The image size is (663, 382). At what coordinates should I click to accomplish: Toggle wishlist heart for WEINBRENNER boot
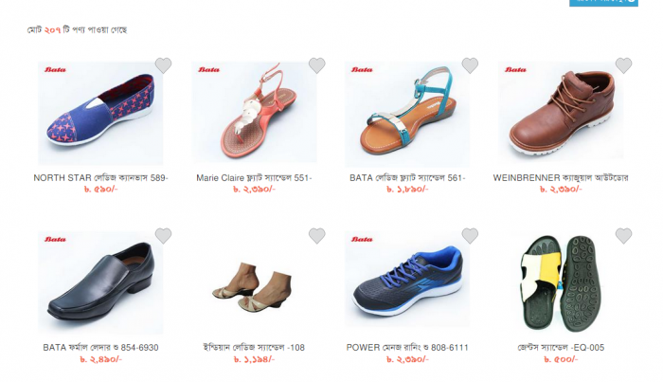623,65
